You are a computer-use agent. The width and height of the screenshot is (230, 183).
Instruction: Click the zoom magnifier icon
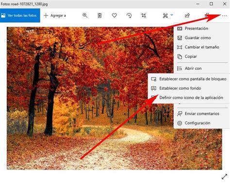85,15
